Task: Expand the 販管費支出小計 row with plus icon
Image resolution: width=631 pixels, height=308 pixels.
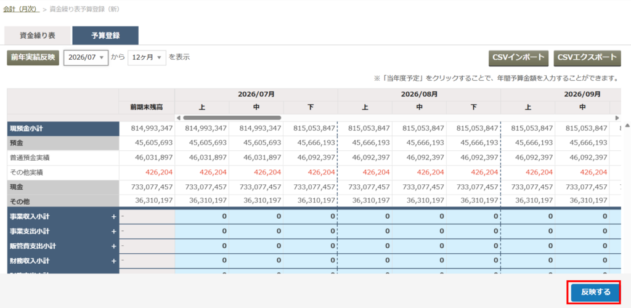Action: pyautogui.click(x=114, y=246)
